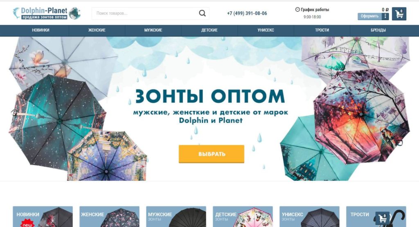Open the НОВИНКИ category thumbnail card

43,217
